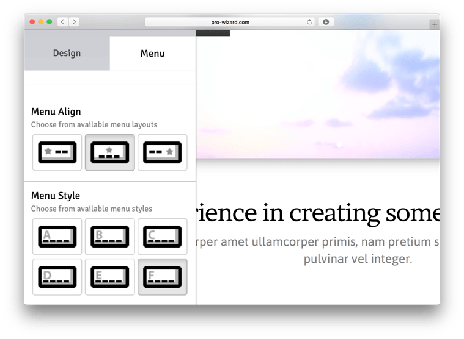Click 'Choose from available menu layouts' text
Screen dimensions: 464x339
(x=94, y=124)
